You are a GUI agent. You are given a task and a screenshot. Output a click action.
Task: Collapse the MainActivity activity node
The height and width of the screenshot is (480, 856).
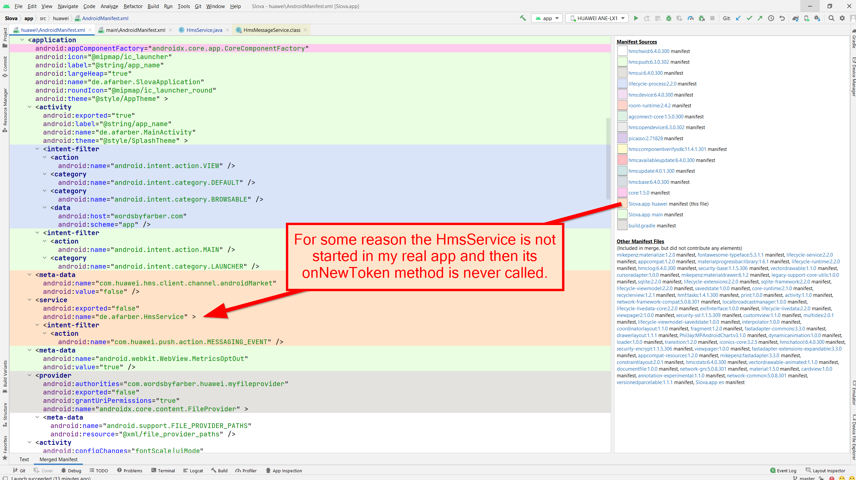[x=30, y=107]
